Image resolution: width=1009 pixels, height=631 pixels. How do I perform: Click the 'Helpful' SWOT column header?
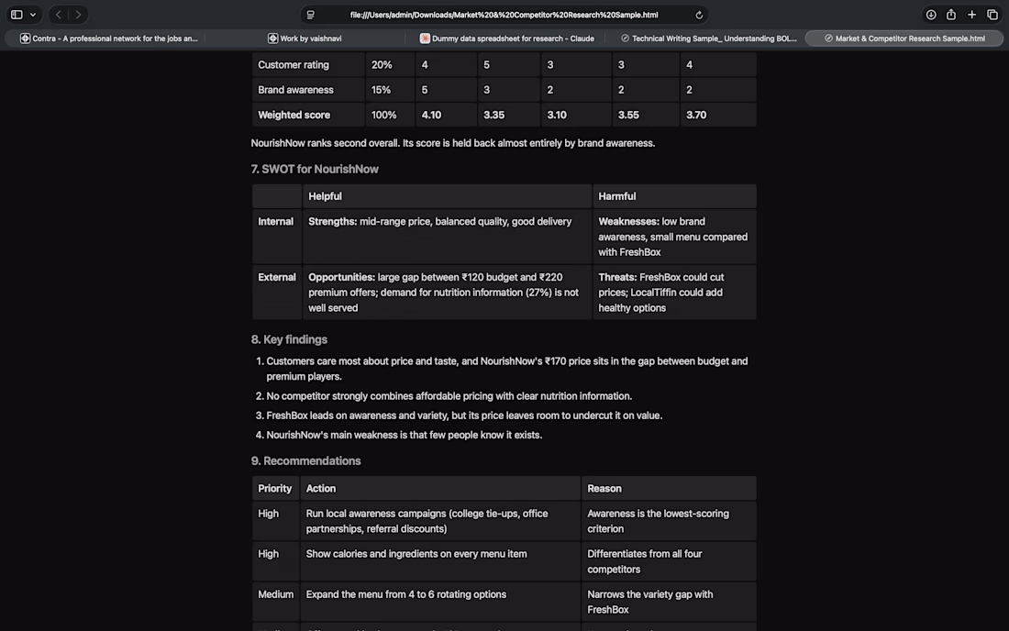click(x=325, y=196)
